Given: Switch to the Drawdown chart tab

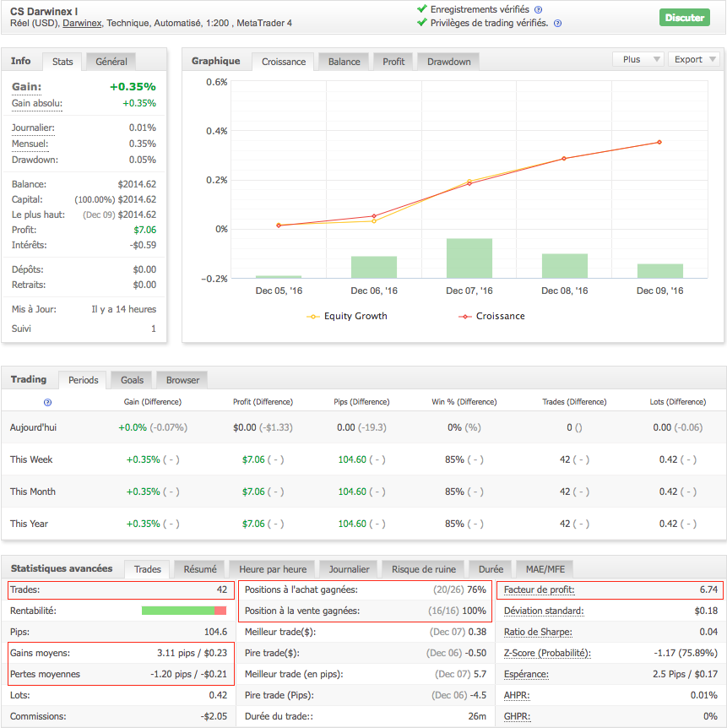Looking at the screenshot, I should pyautogui.click(x=448, y=62).
